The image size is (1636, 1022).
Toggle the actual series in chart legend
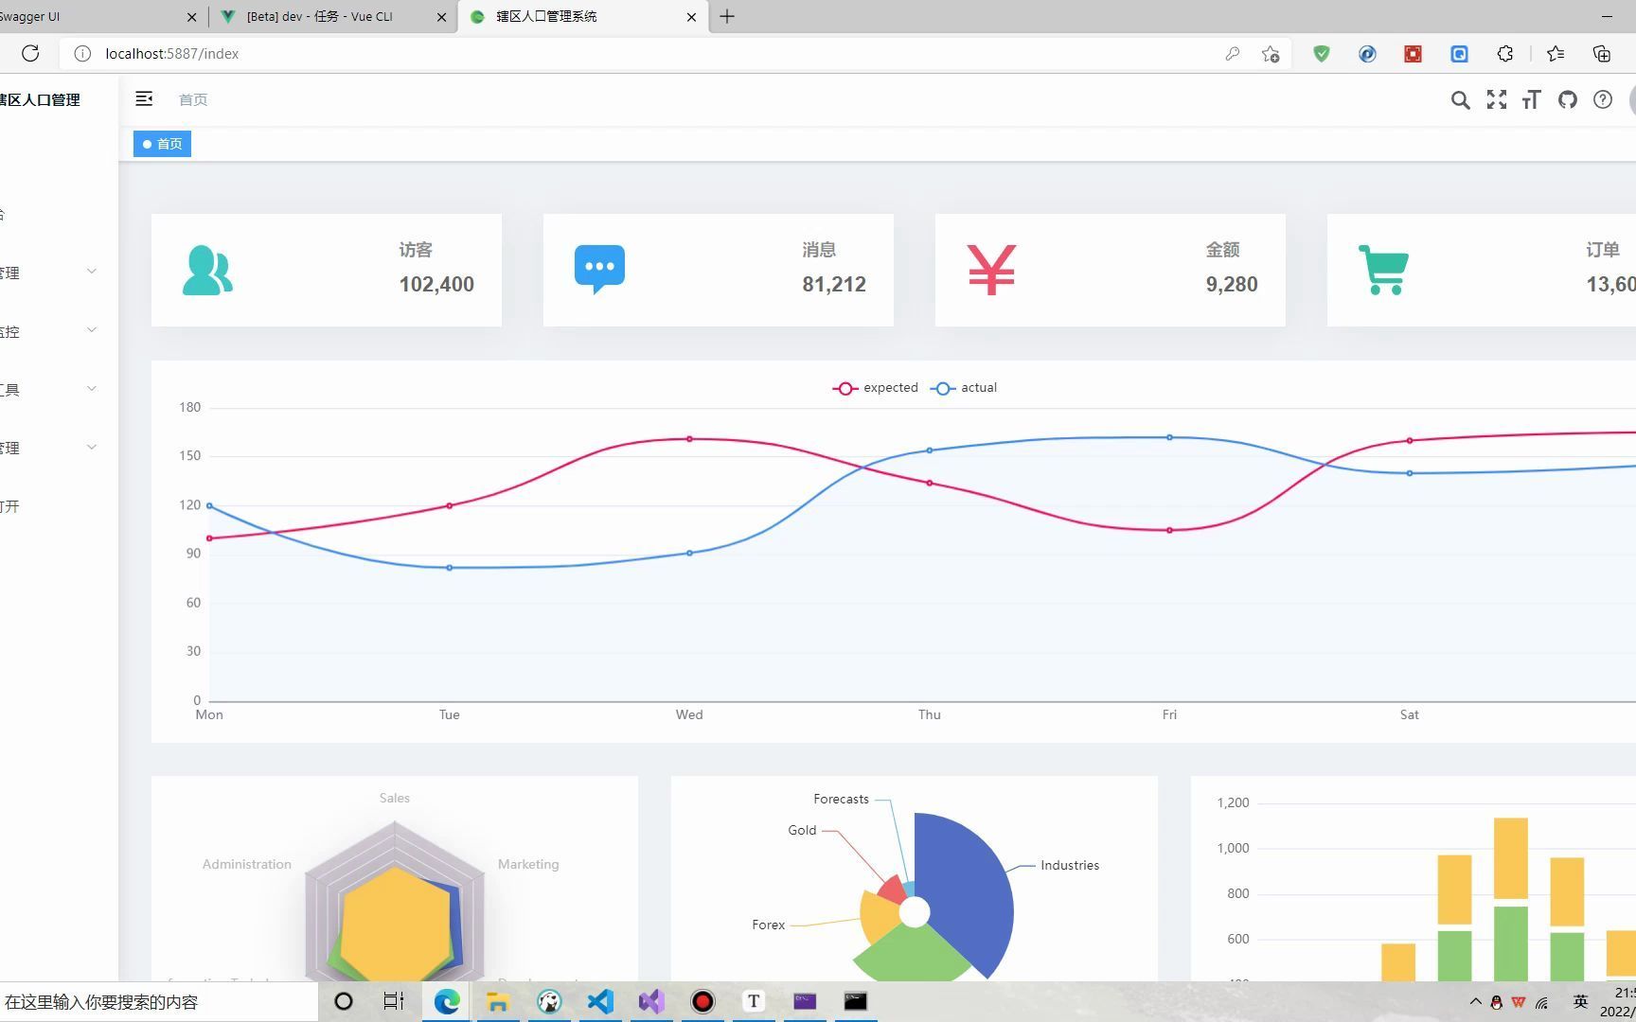pyautogui.click(x=964, y=388)
